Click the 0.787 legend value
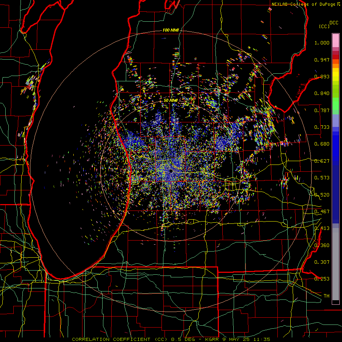Screen dimensions: 342x342 point(322,110)
